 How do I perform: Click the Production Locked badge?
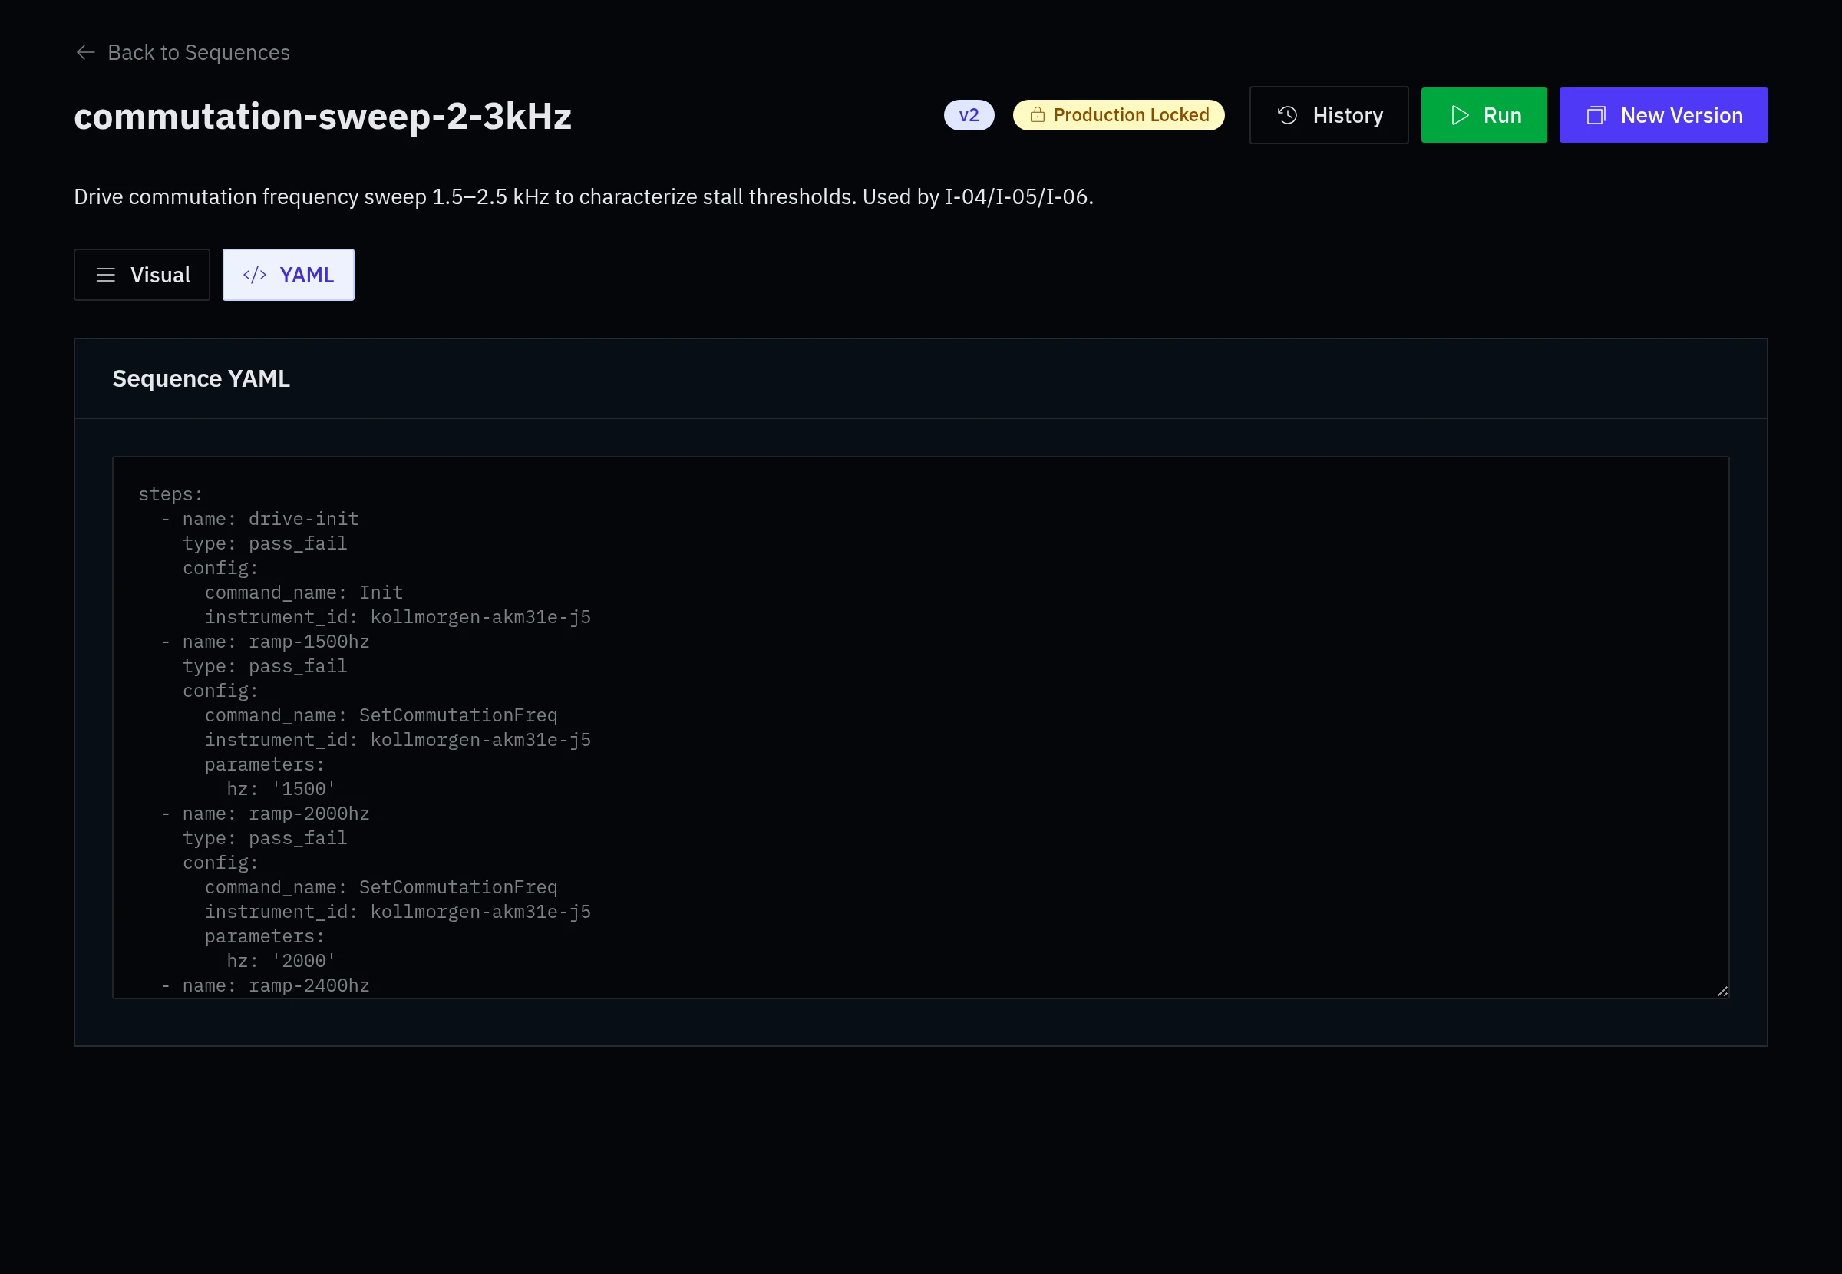pos(1118,115)
